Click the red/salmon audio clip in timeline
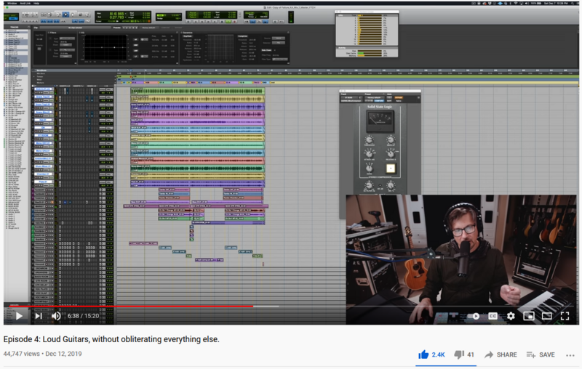 (x=197, y=161)
